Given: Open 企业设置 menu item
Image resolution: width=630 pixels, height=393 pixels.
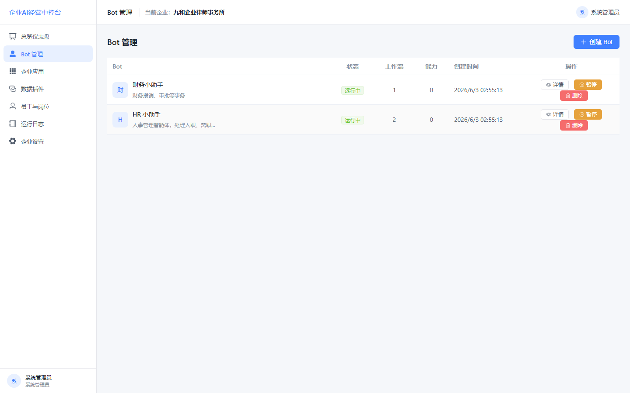Looking at the screenshot, I should [x=48, y=141].
